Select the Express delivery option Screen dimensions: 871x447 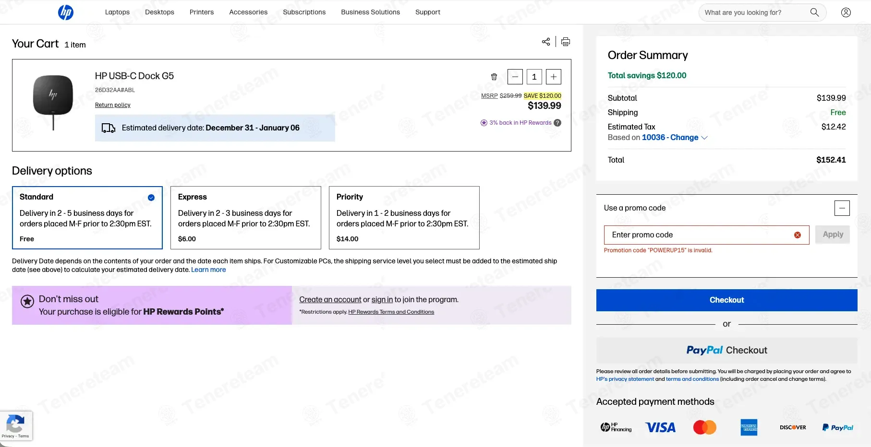coord(245,217)
